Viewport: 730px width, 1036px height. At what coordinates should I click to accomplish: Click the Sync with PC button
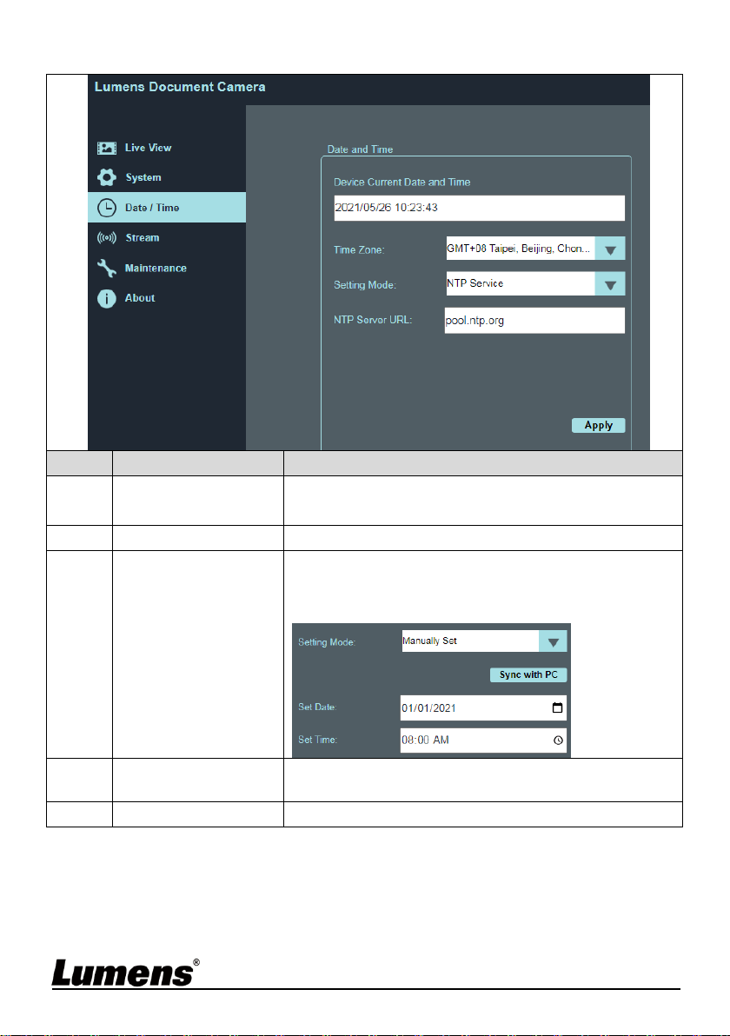tap(528, 674)
